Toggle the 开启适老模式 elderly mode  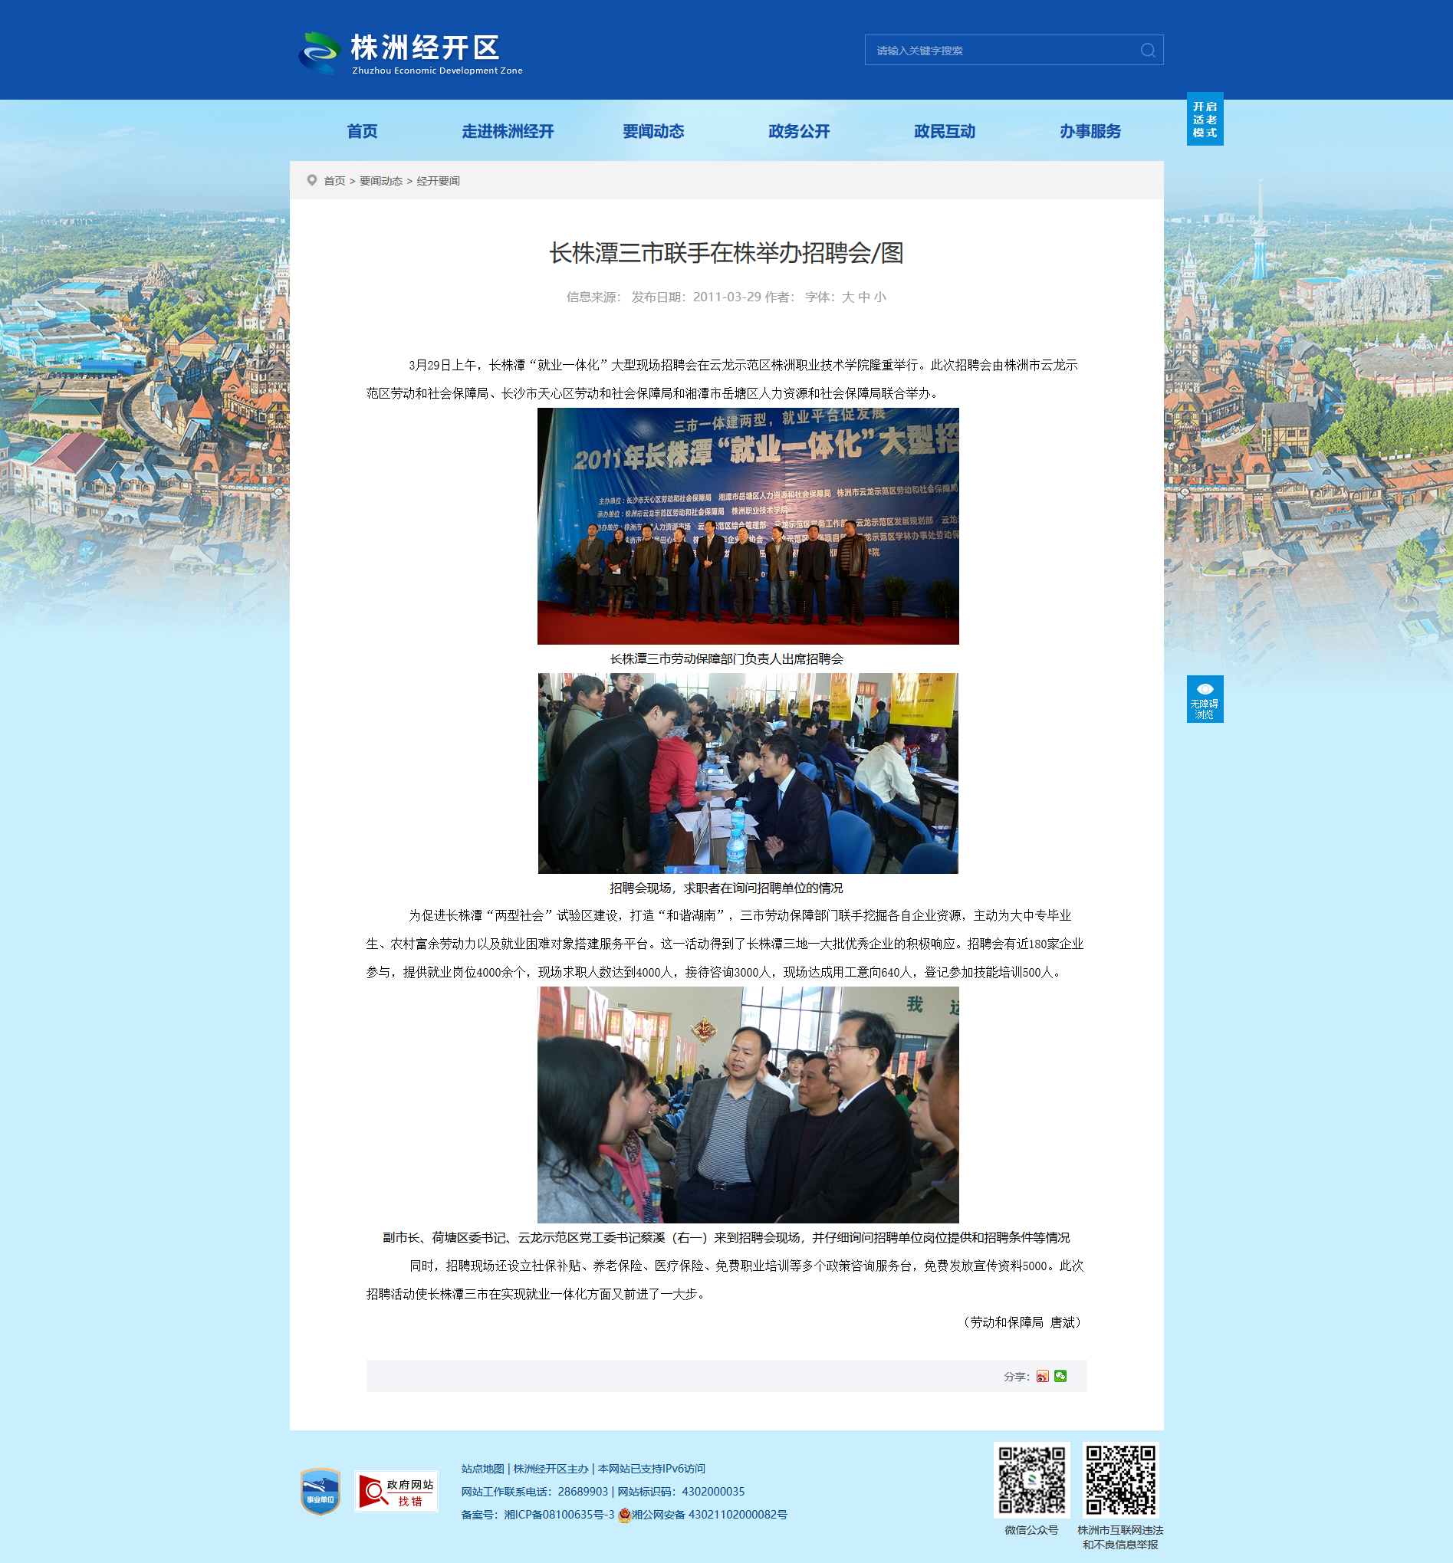(1204, 120)
